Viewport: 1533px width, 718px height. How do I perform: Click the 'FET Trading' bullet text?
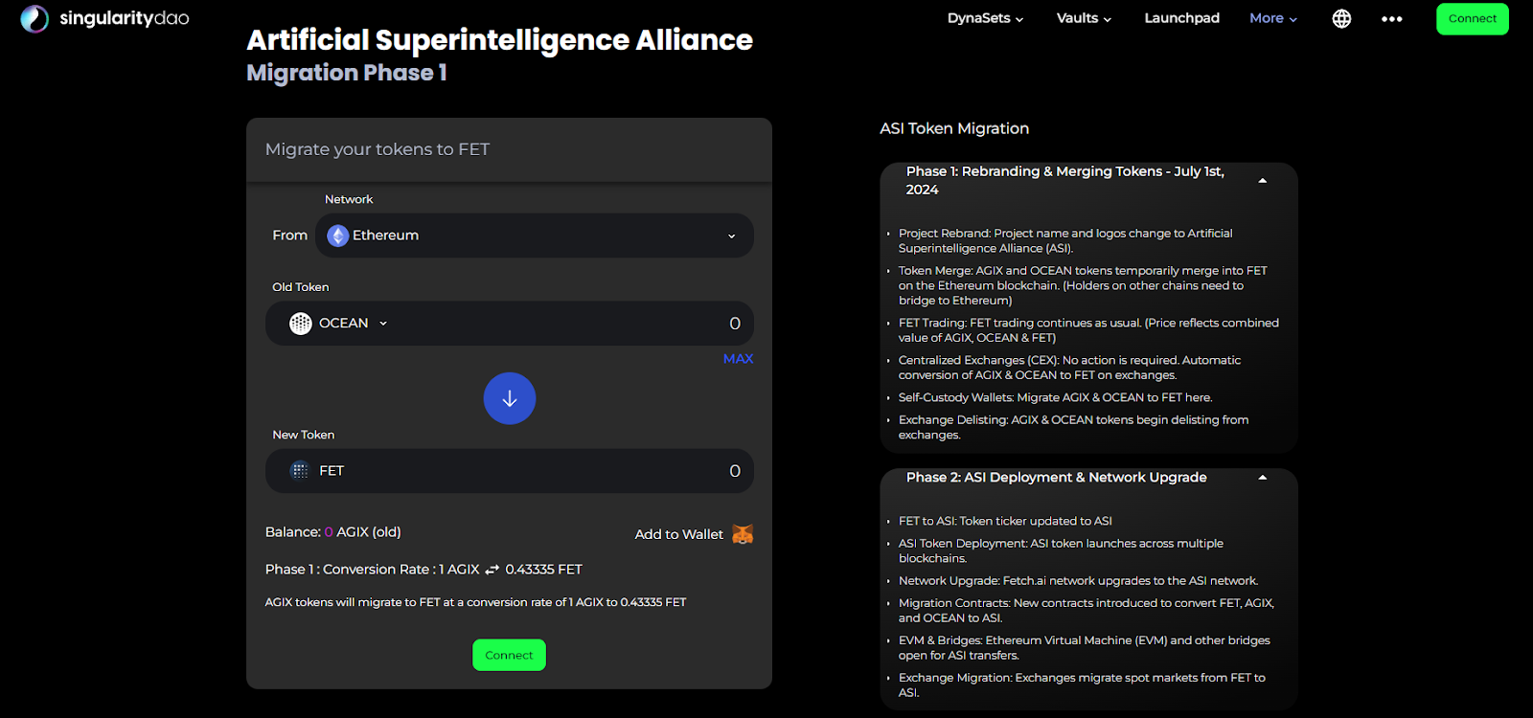1088,330
